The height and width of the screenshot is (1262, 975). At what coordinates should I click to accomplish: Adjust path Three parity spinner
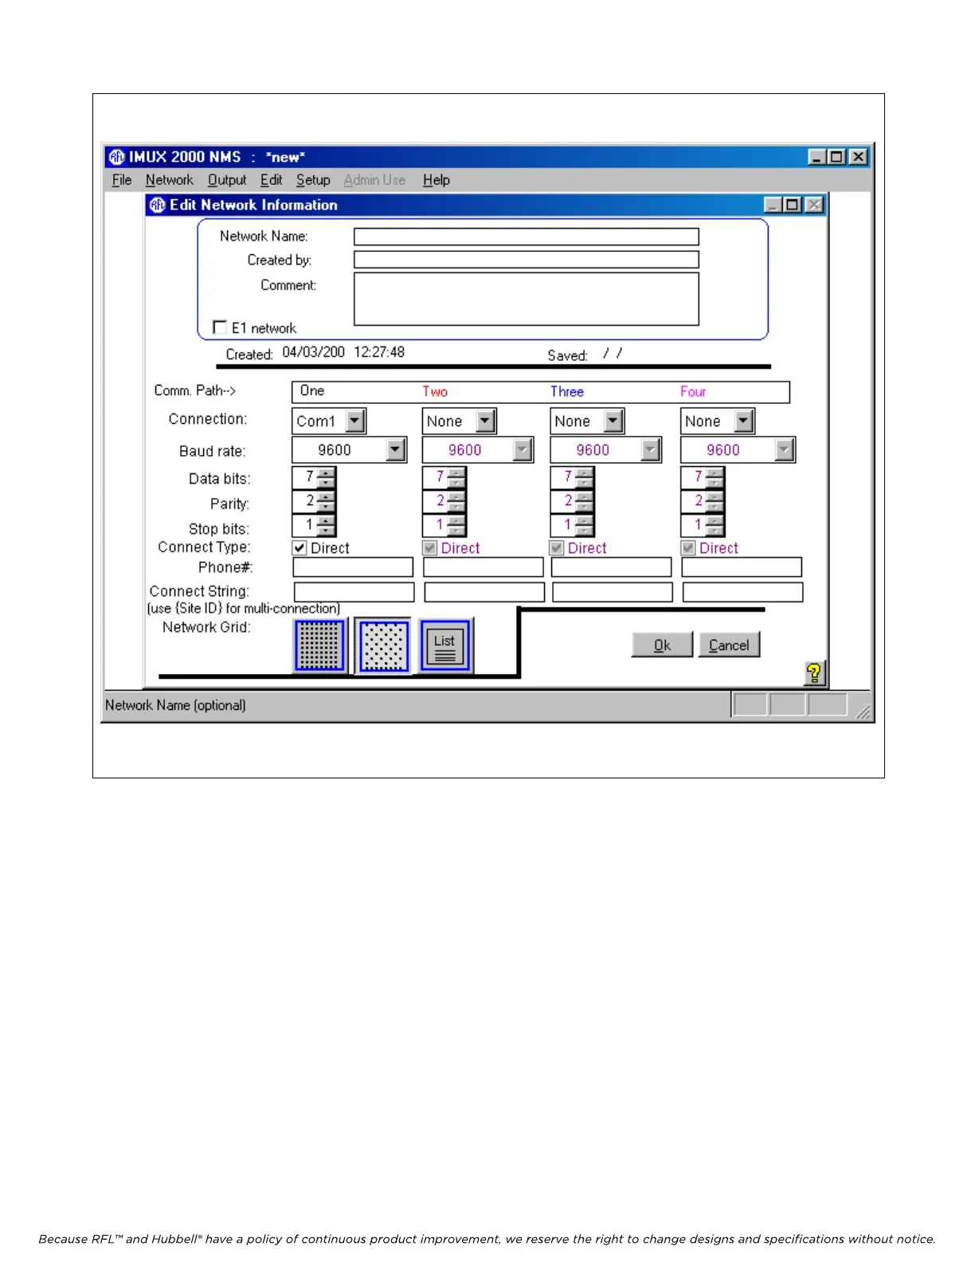click(584, 501)
